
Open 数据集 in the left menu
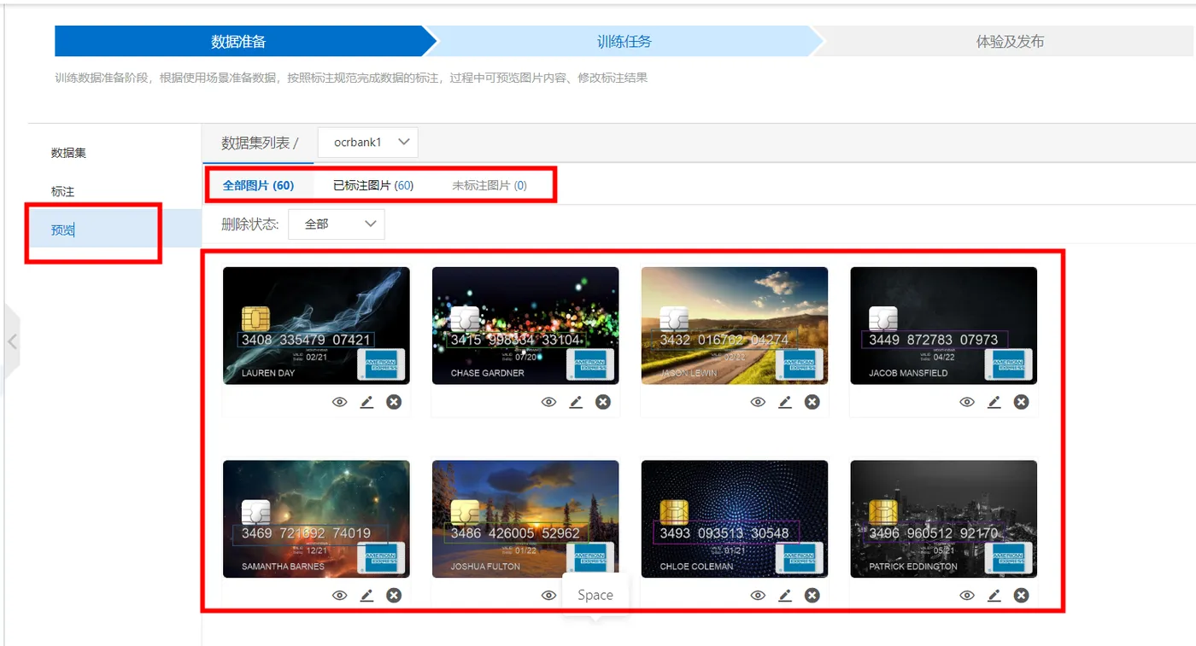point(68,153)
